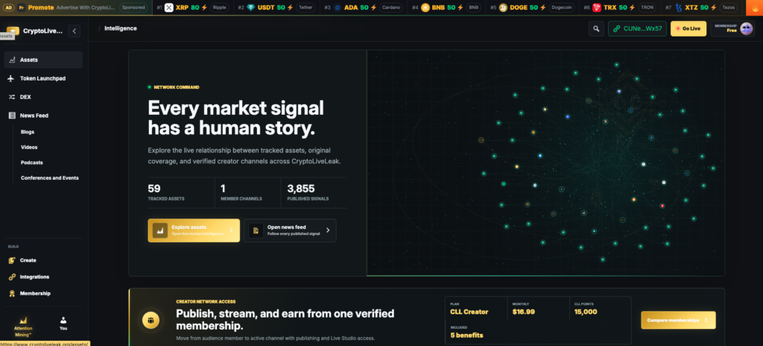Click the Intelligence breadcrumb
The image size is (763, 346).
click(121, 28)
